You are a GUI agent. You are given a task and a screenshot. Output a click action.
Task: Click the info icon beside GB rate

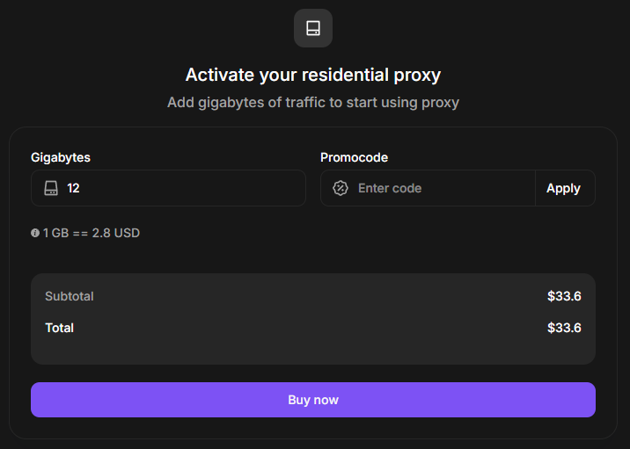[35, 234]
